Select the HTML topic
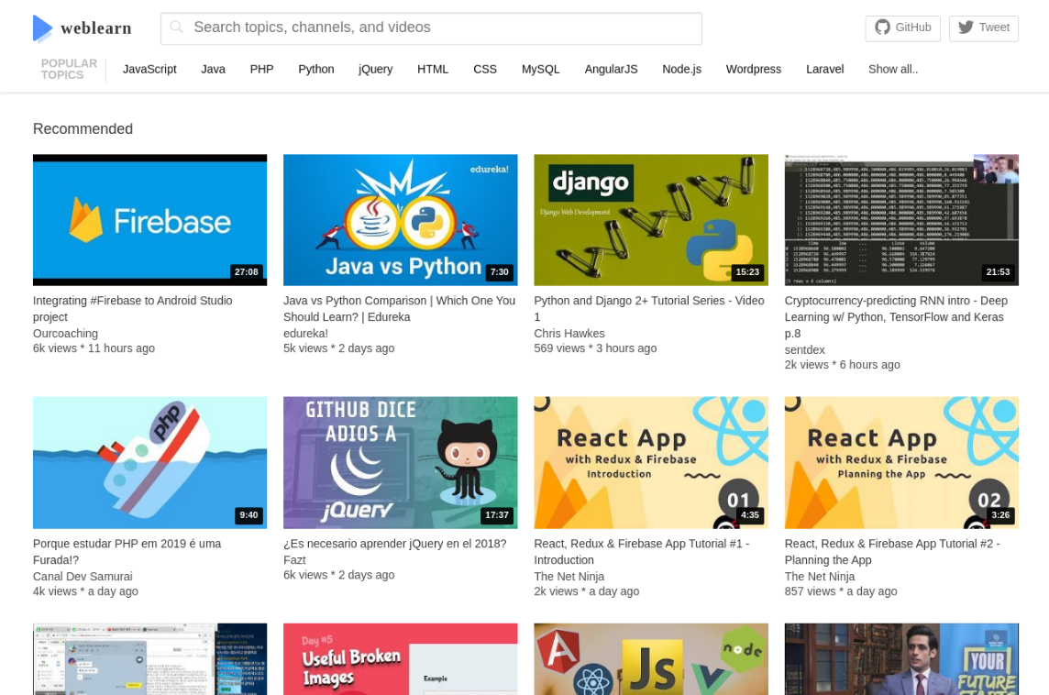This screenshot has width=1049, height=695. 433,69
